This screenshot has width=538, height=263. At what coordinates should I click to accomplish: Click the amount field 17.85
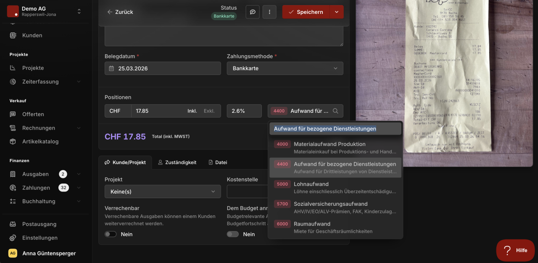coord(158,111)
